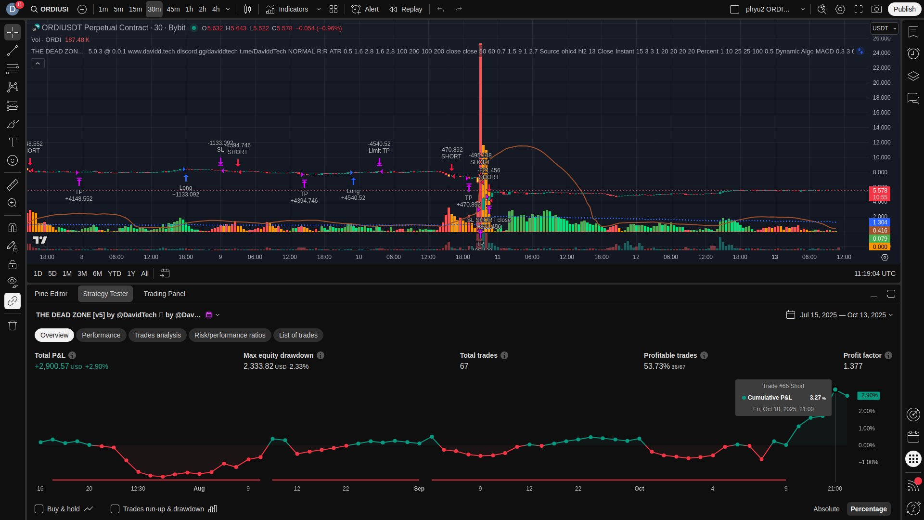Switch to the List of trades tab
This screenshot has width=924, height=520.
pyautogui.click(x=298, y=335)
